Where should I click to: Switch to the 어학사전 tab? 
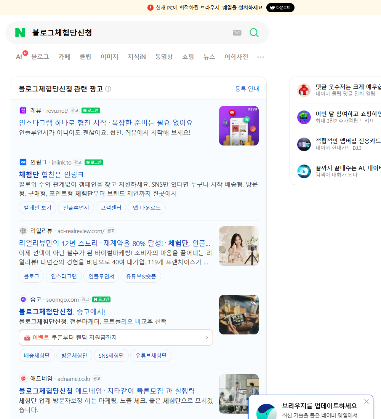coord(236,57)
